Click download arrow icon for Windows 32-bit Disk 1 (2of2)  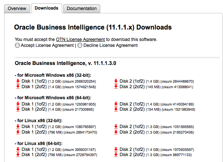(x=18, y=87)
